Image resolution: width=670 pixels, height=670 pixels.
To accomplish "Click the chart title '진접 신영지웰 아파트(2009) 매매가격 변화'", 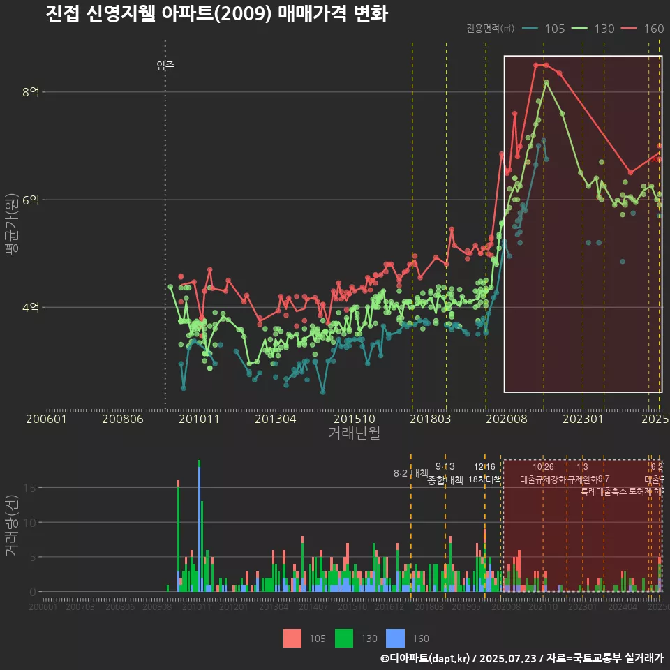I will point(216,14).
